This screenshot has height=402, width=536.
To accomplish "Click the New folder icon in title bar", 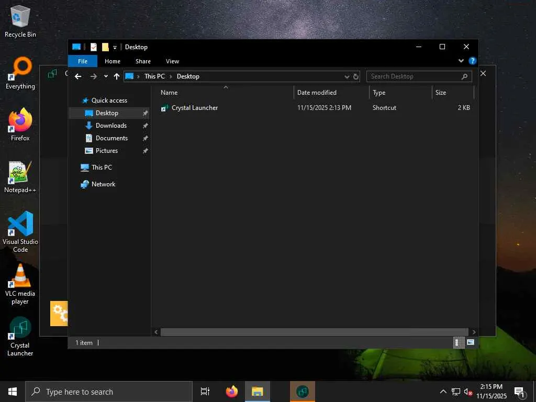I will [105, 47].
